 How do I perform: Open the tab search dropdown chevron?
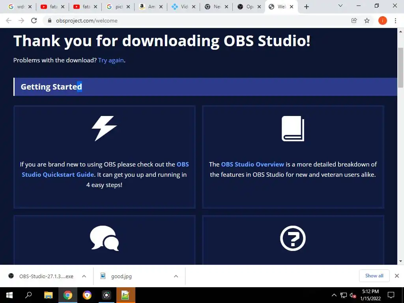click(x=340, y=6)
